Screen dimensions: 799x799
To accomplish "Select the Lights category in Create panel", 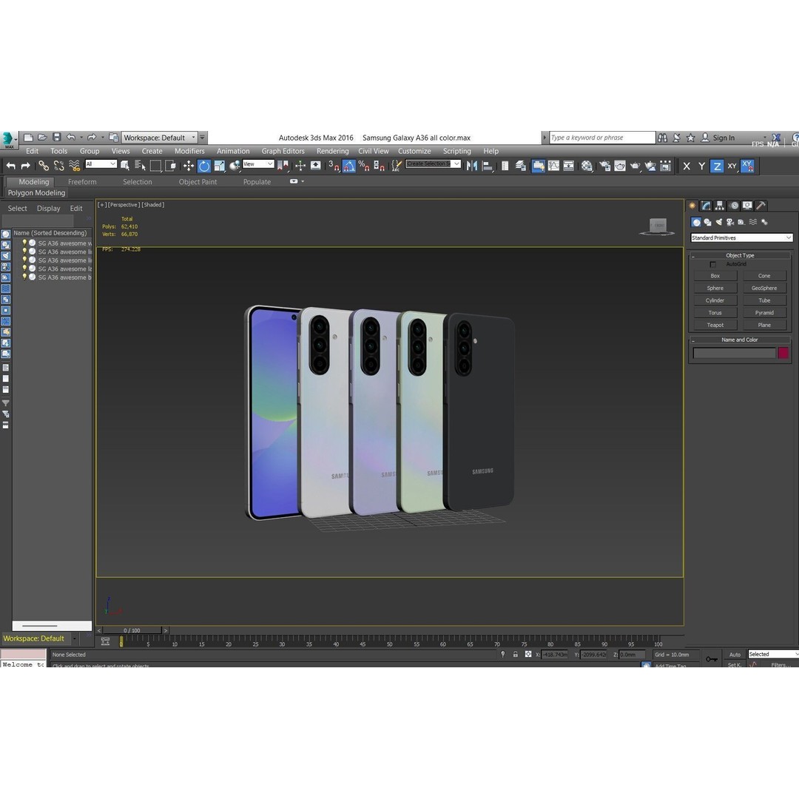I will pos(719,222).
